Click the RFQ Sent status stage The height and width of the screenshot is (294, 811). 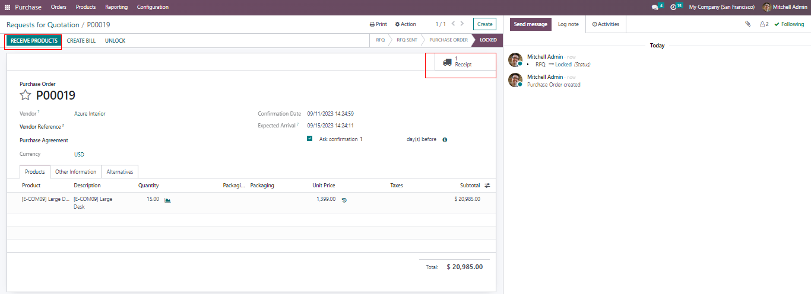pos(407,40)
